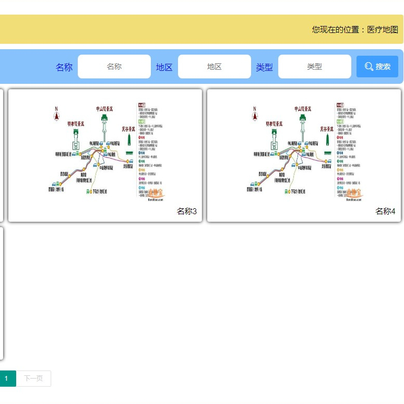The image size is (404, 404).
Task: Go to page 1 in pagination
Action: coord(8,378)
